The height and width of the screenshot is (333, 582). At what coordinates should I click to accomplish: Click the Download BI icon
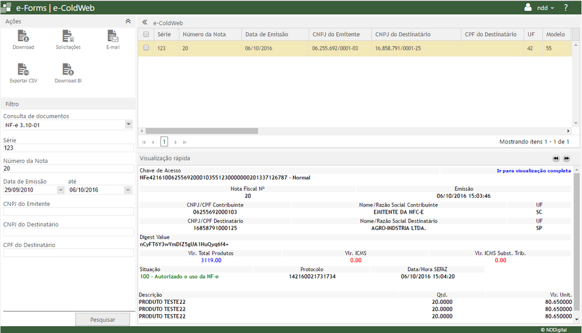coord(68,70)
